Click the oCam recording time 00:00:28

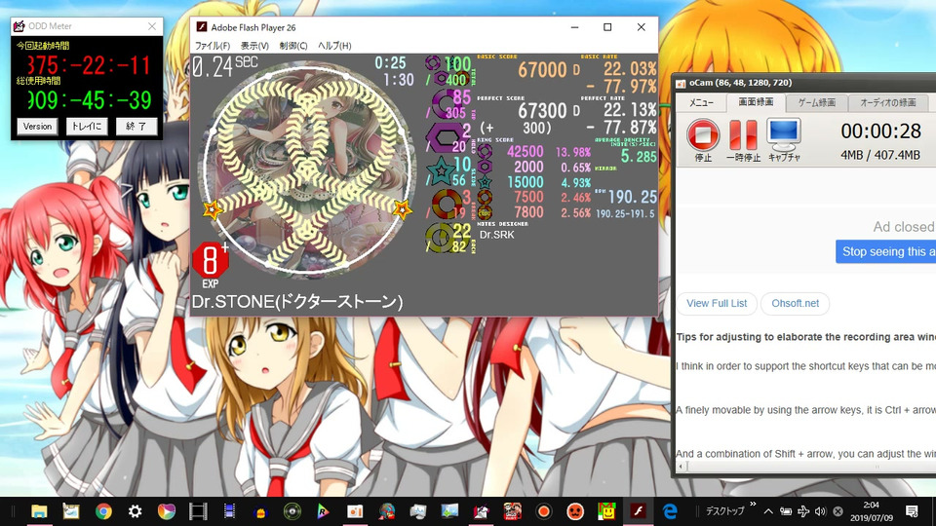point(881,131)
